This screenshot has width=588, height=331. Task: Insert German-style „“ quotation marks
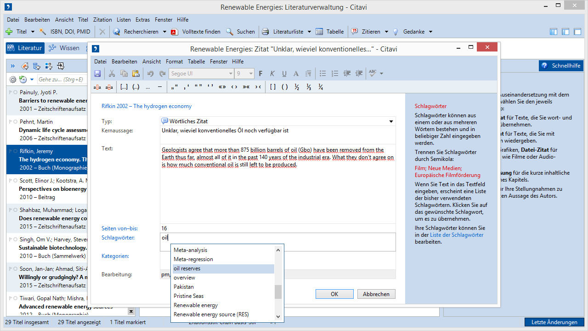click(x=174, y=87)
